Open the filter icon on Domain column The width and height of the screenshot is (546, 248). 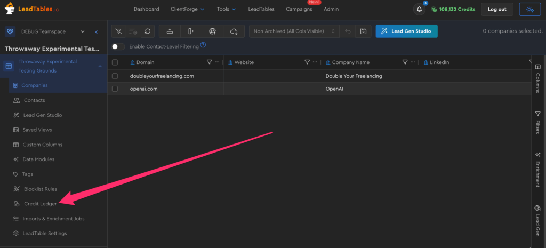(209, 62)
